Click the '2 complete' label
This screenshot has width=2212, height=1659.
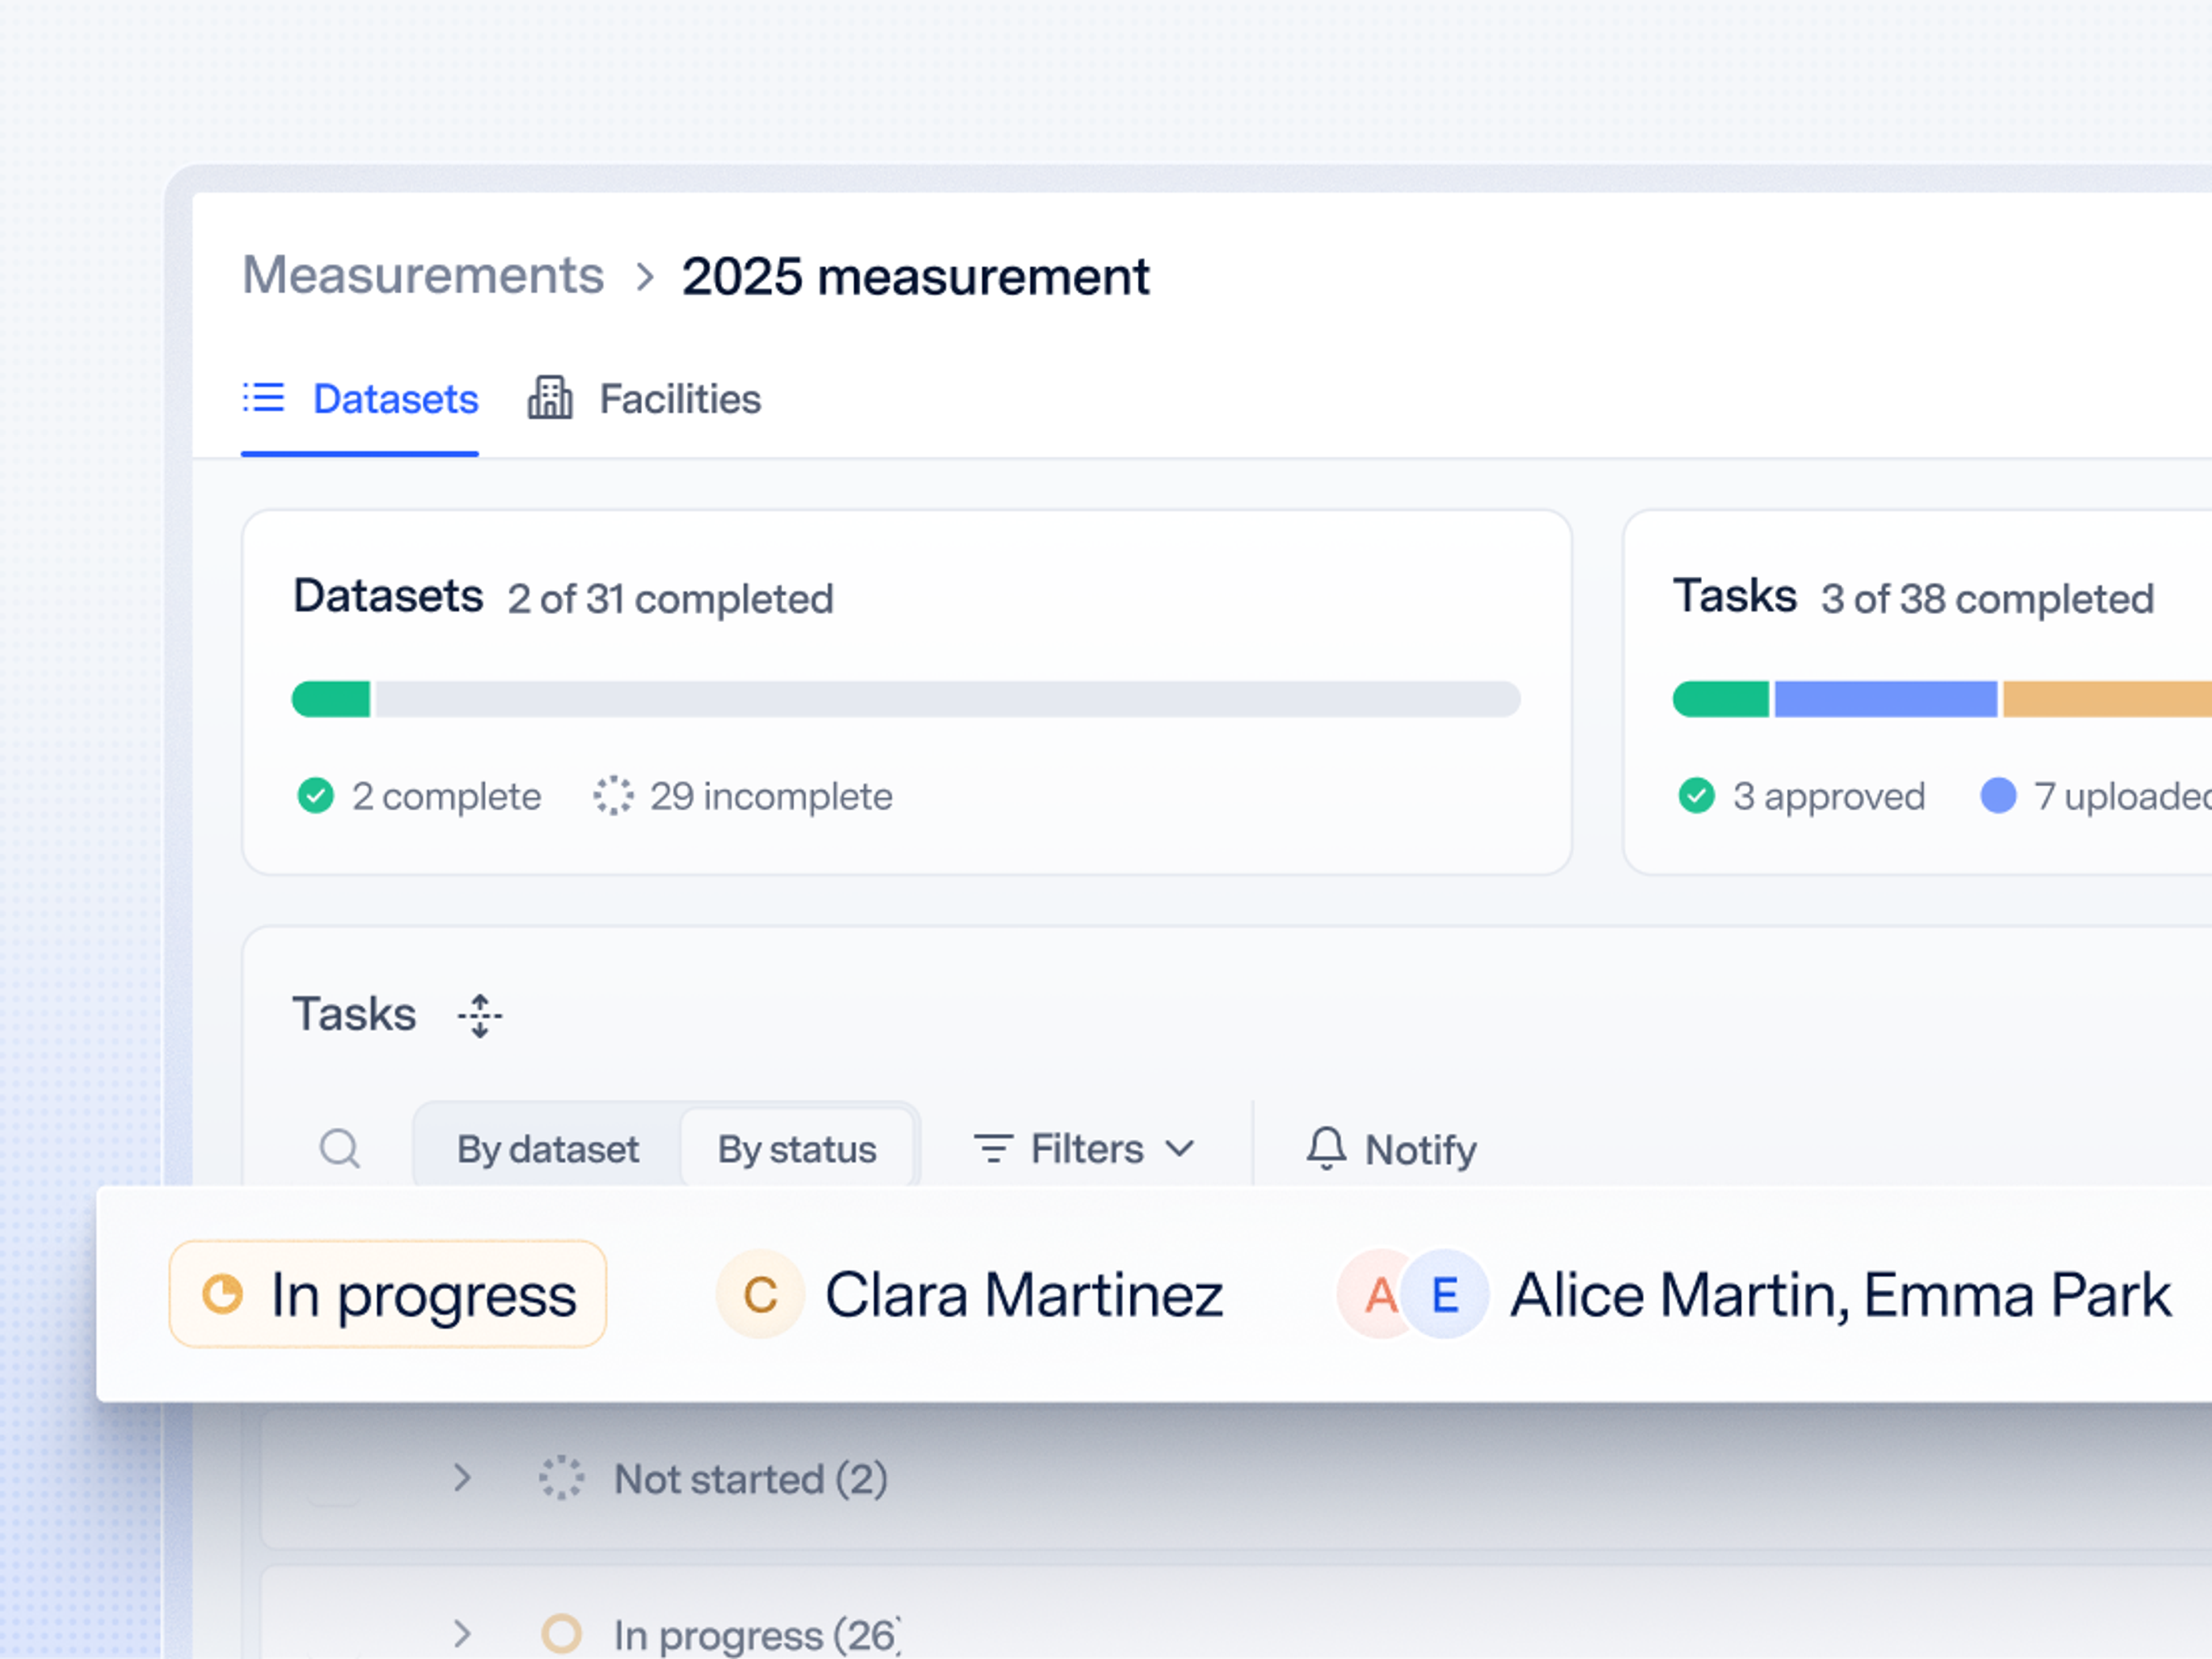446,796
